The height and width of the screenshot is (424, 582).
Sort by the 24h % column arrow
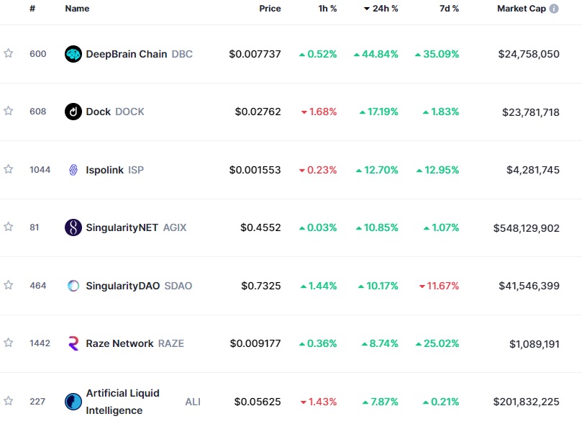[x=367, y=9]
